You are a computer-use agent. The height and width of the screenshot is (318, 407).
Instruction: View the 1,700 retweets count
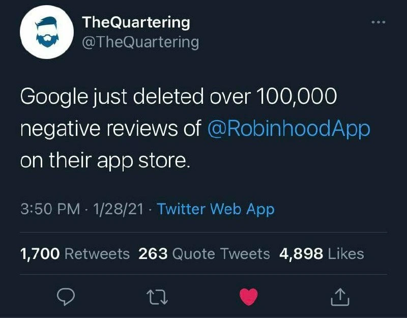pyautogui.click(x=40, y=253)
